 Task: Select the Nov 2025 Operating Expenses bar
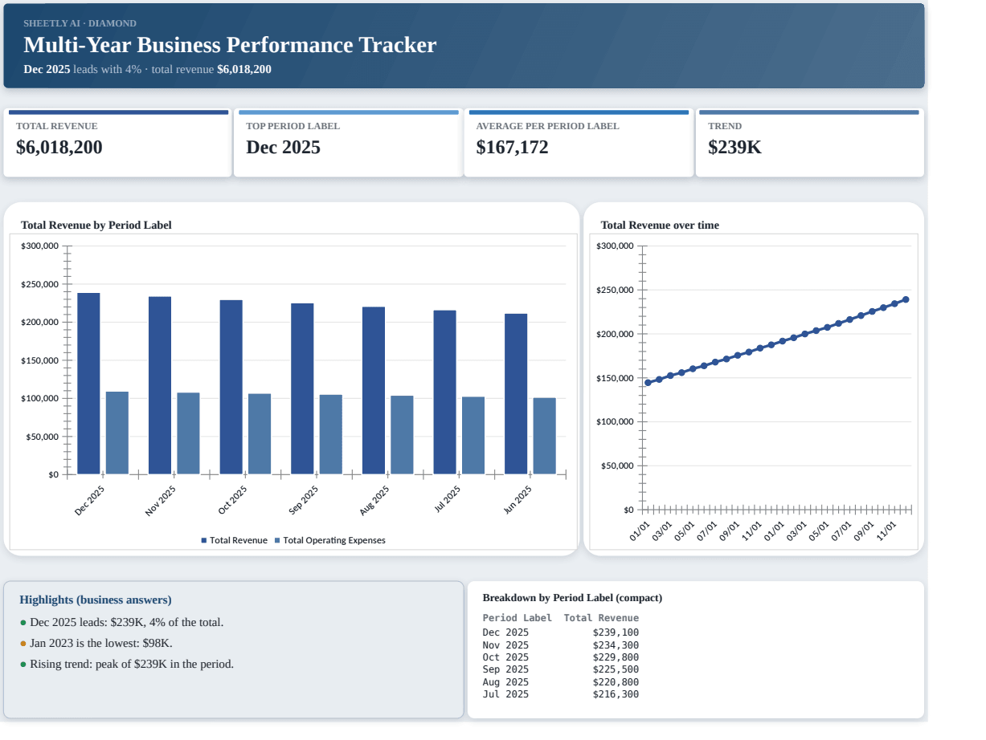click(x=188, y=433)
